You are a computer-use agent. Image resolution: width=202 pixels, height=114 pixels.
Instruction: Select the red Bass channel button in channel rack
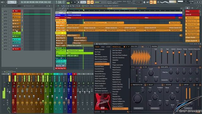click(x=16, y=11)
